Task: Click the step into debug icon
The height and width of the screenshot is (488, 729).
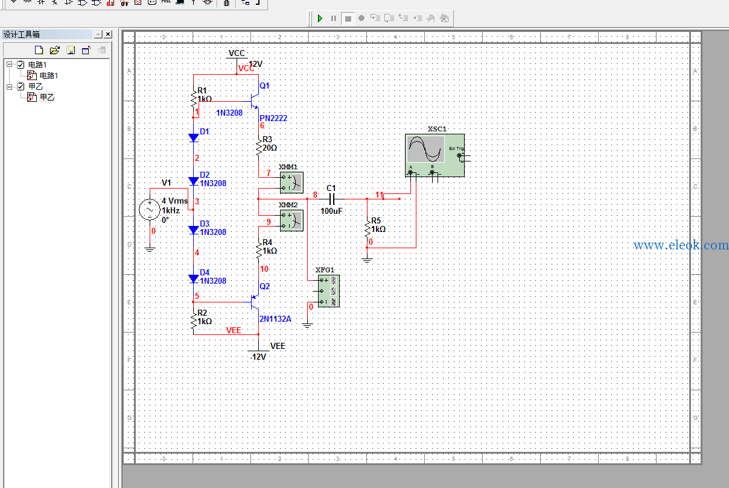Action: [x=375, y=19]
